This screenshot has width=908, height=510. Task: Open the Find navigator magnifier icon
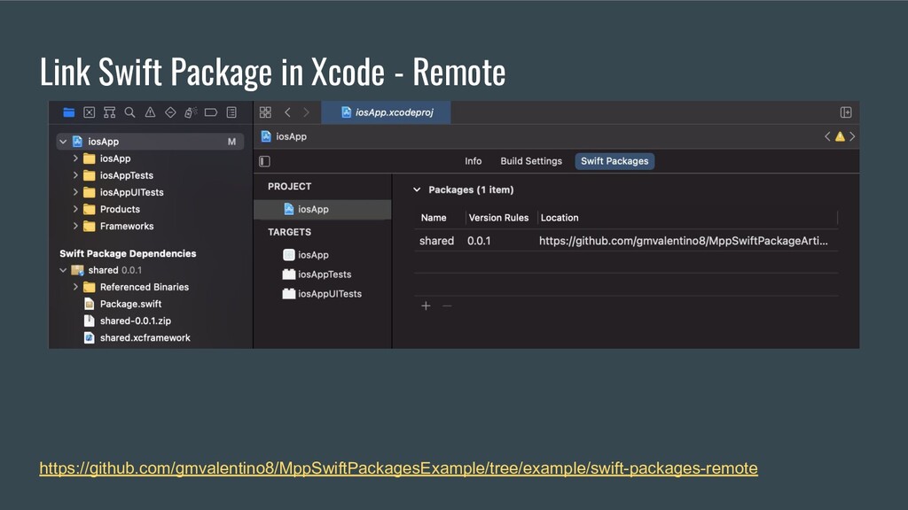tap(129, 112)
